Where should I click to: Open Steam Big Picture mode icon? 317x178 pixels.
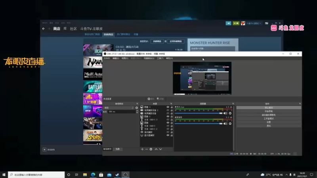[267, 23]
